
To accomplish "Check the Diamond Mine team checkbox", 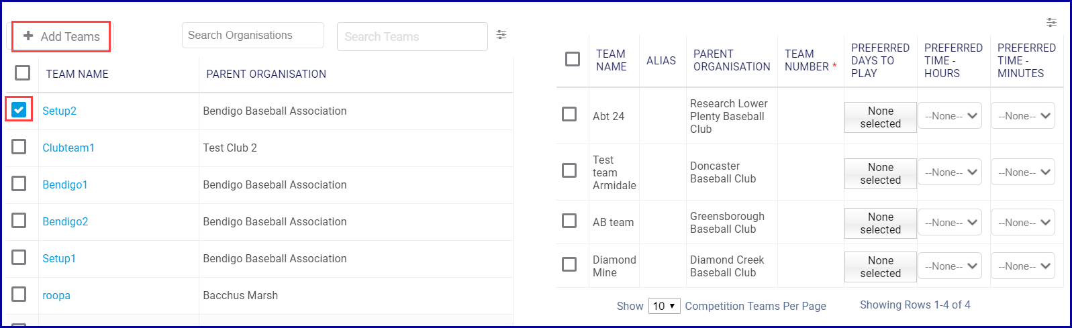I will click(569, 265).
